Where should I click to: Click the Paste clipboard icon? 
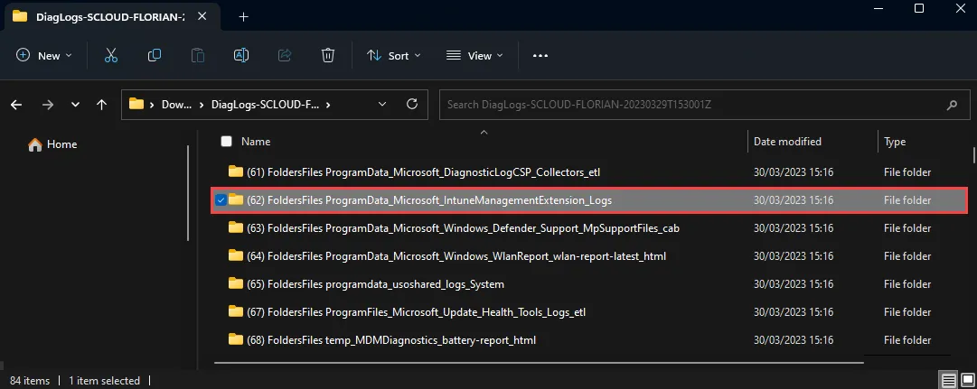(198, 55)
